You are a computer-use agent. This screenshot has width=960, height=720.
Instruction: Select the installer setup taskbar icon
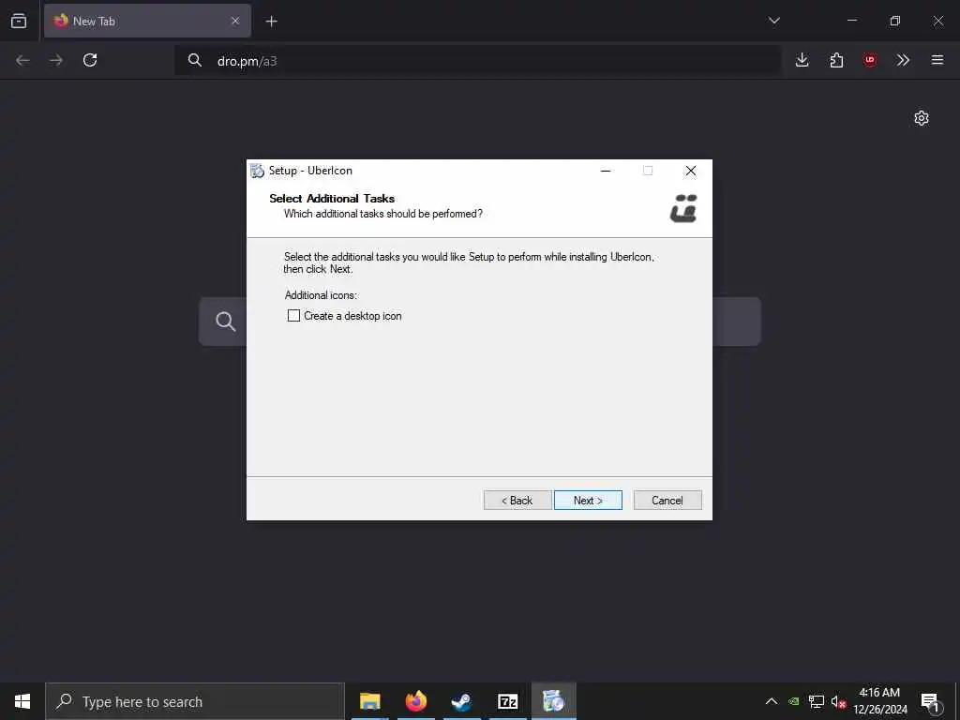[553, 701]
